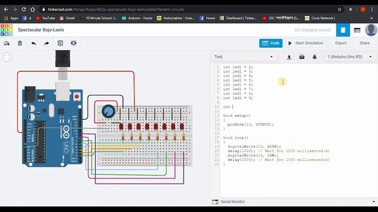The width and height of the screenshot is (378, 212).
Task: Select the last red LED on breadboard
Action: (182, 127)
